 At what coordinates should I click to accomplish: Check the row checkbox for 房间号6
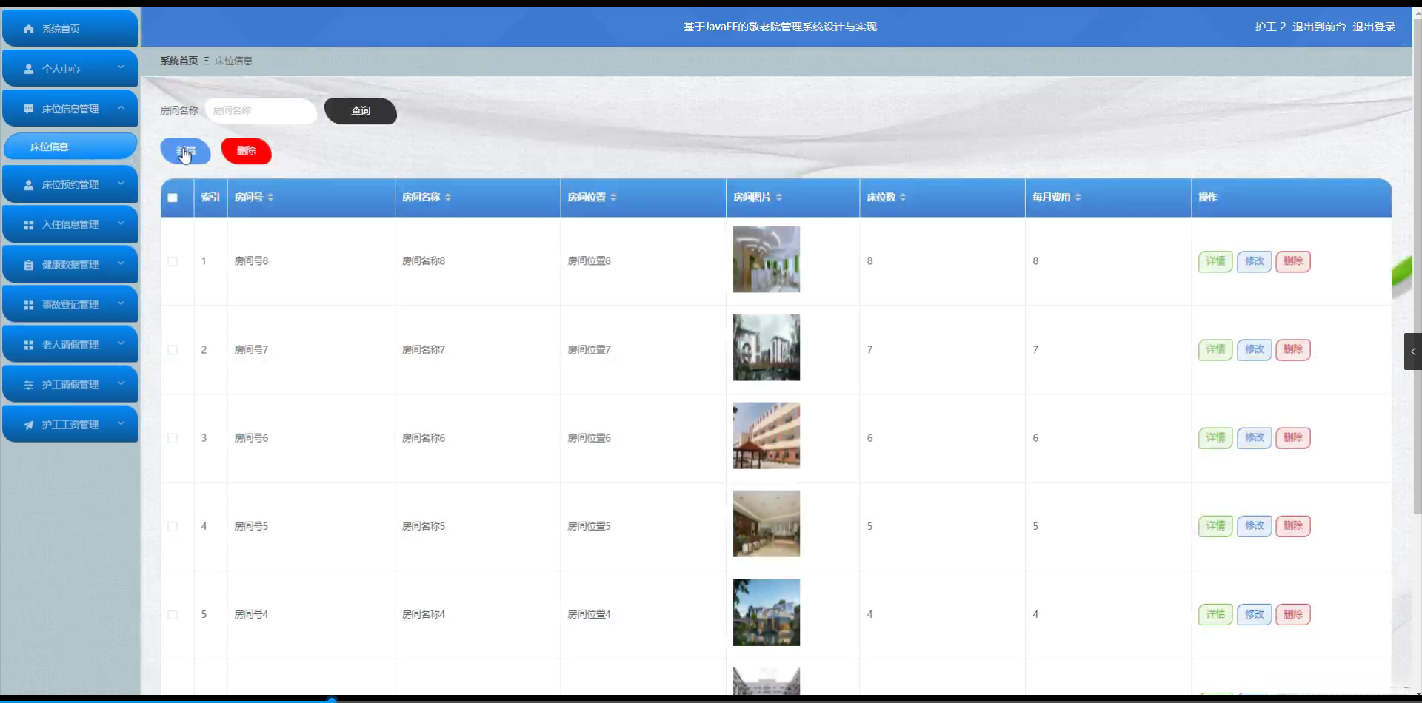[173, 438]
